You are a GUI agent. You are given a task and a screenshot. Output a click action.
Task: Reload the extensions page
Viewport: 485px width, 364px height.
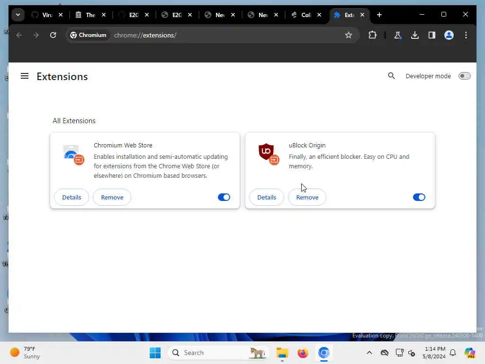53,35
